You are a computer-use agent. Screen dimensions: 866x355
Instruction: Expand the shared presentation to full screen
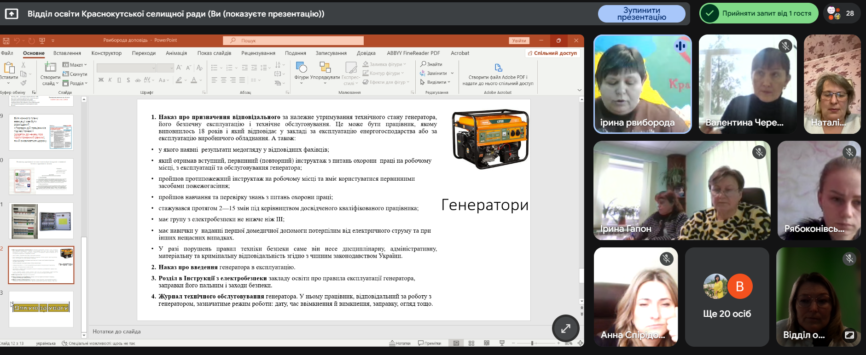tap(565, 328)
